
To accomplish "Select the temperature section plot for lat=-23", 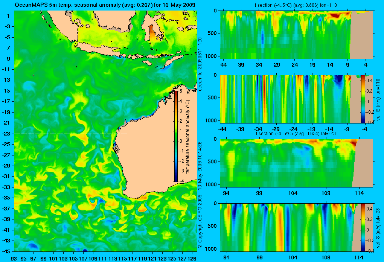I will pos(297,163).
